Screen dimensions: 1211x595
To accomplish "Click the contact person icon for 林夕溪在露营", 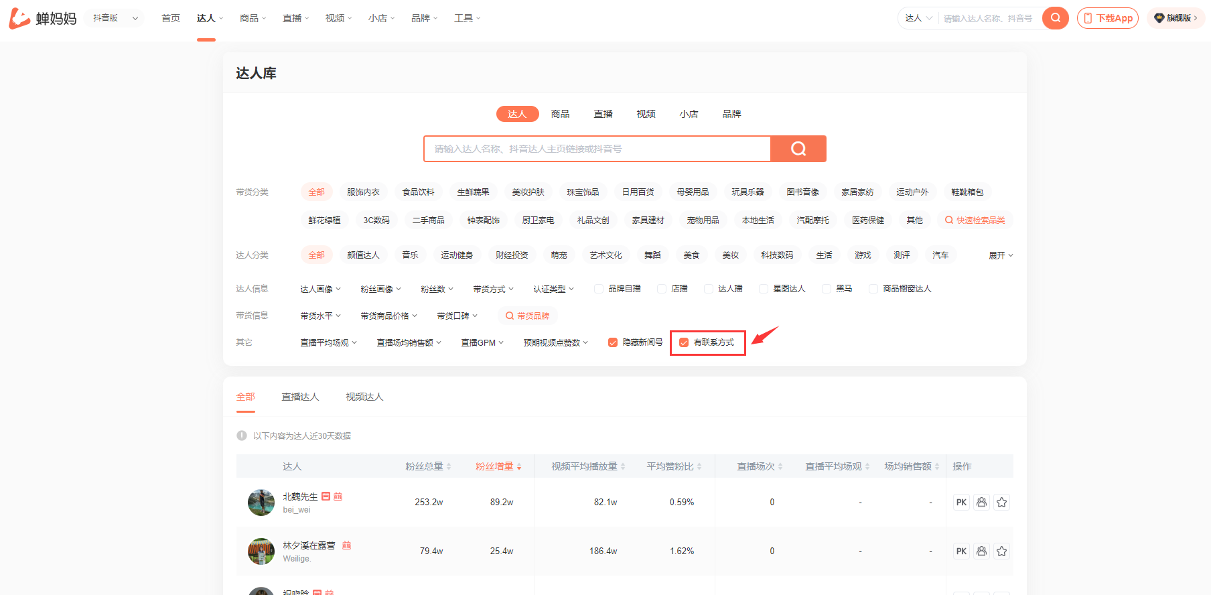I will point(982,551).
